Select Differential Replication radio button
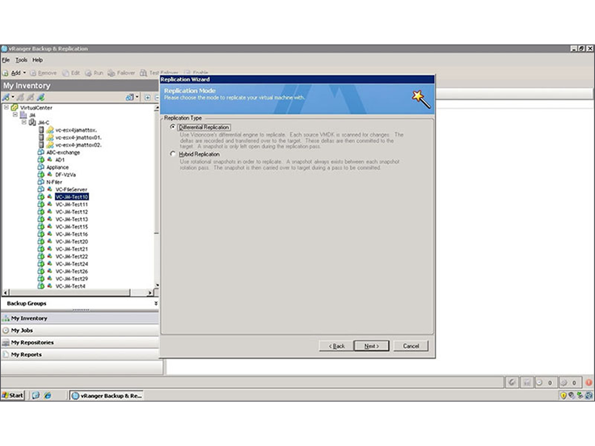595x446 pixels. coord(173,127)
